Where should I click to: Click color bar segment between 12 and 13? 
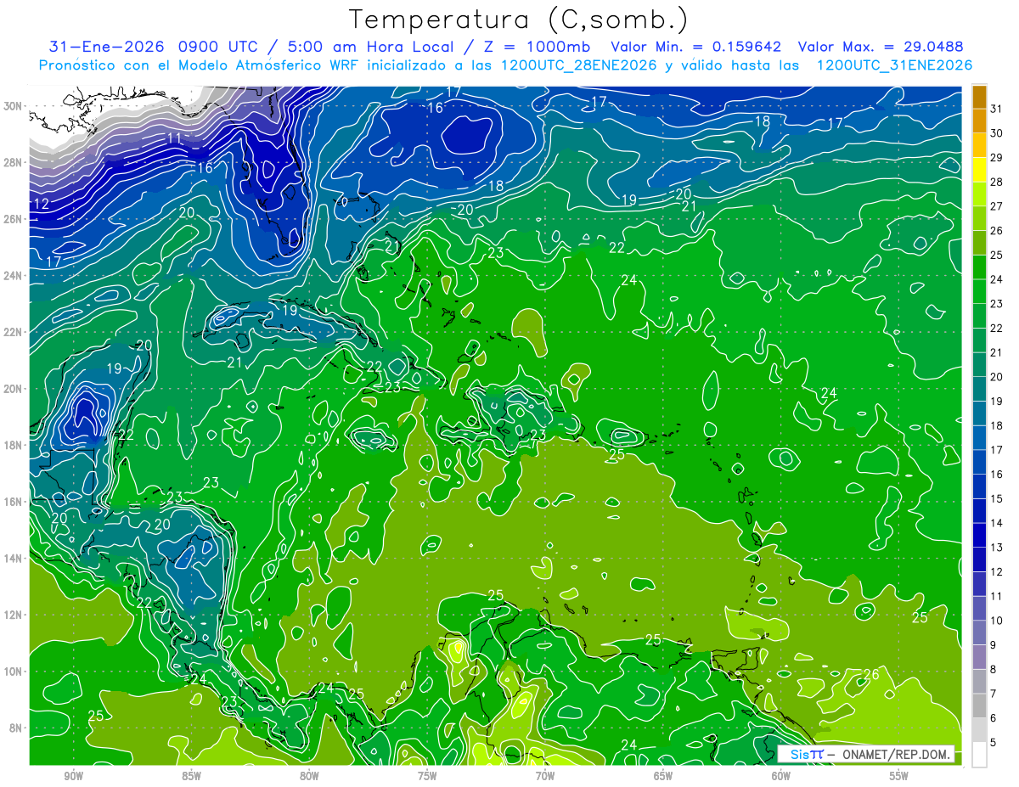click(979, 560)
